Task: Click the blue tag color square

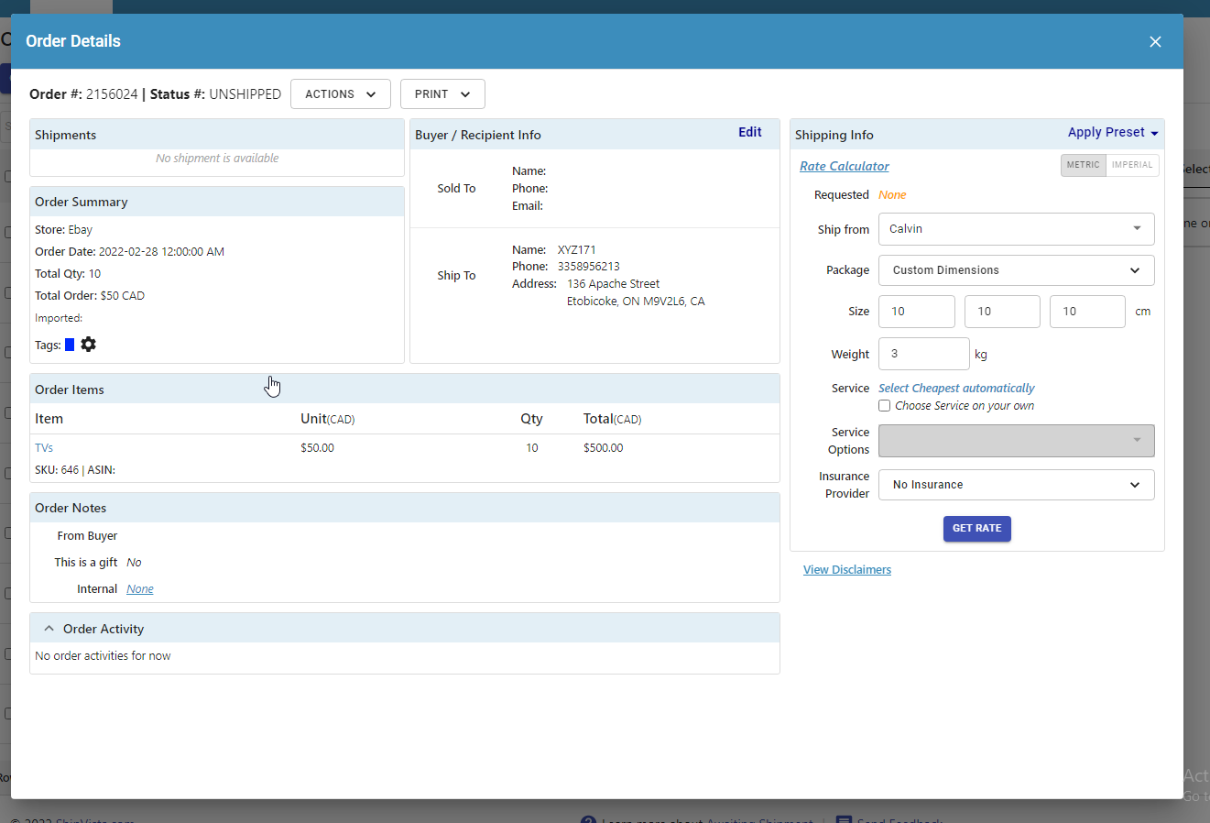Action: click(x=70, y=346)
